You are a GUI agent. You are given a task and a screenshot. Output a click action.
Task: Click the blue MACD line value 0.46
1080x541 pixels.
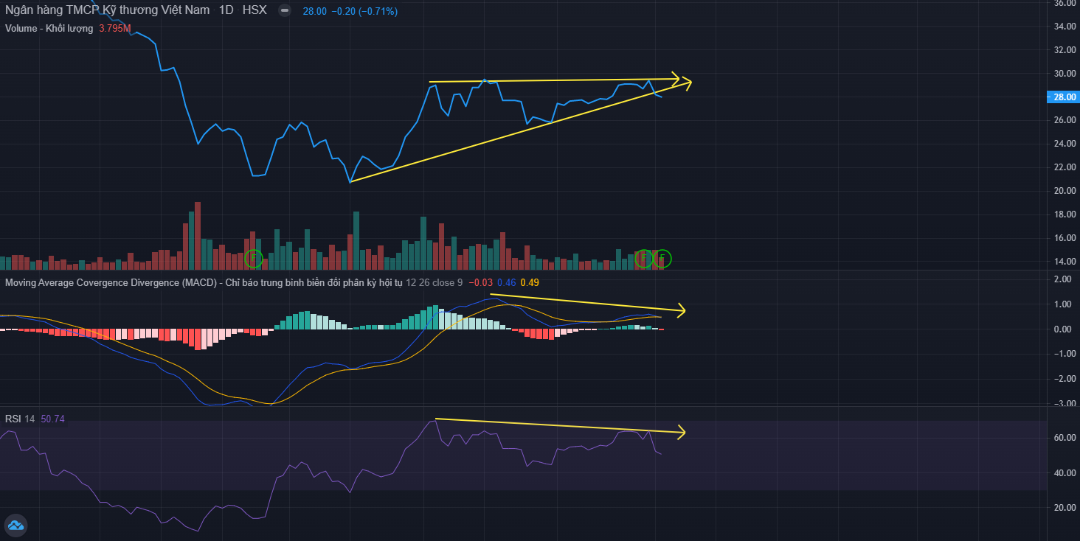coord(506,282)
